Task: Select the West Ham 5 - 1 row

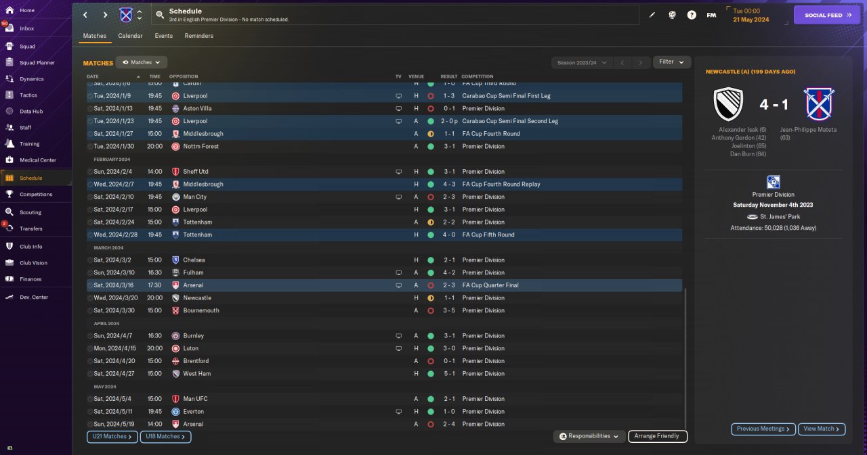Action: coord(385,373)
